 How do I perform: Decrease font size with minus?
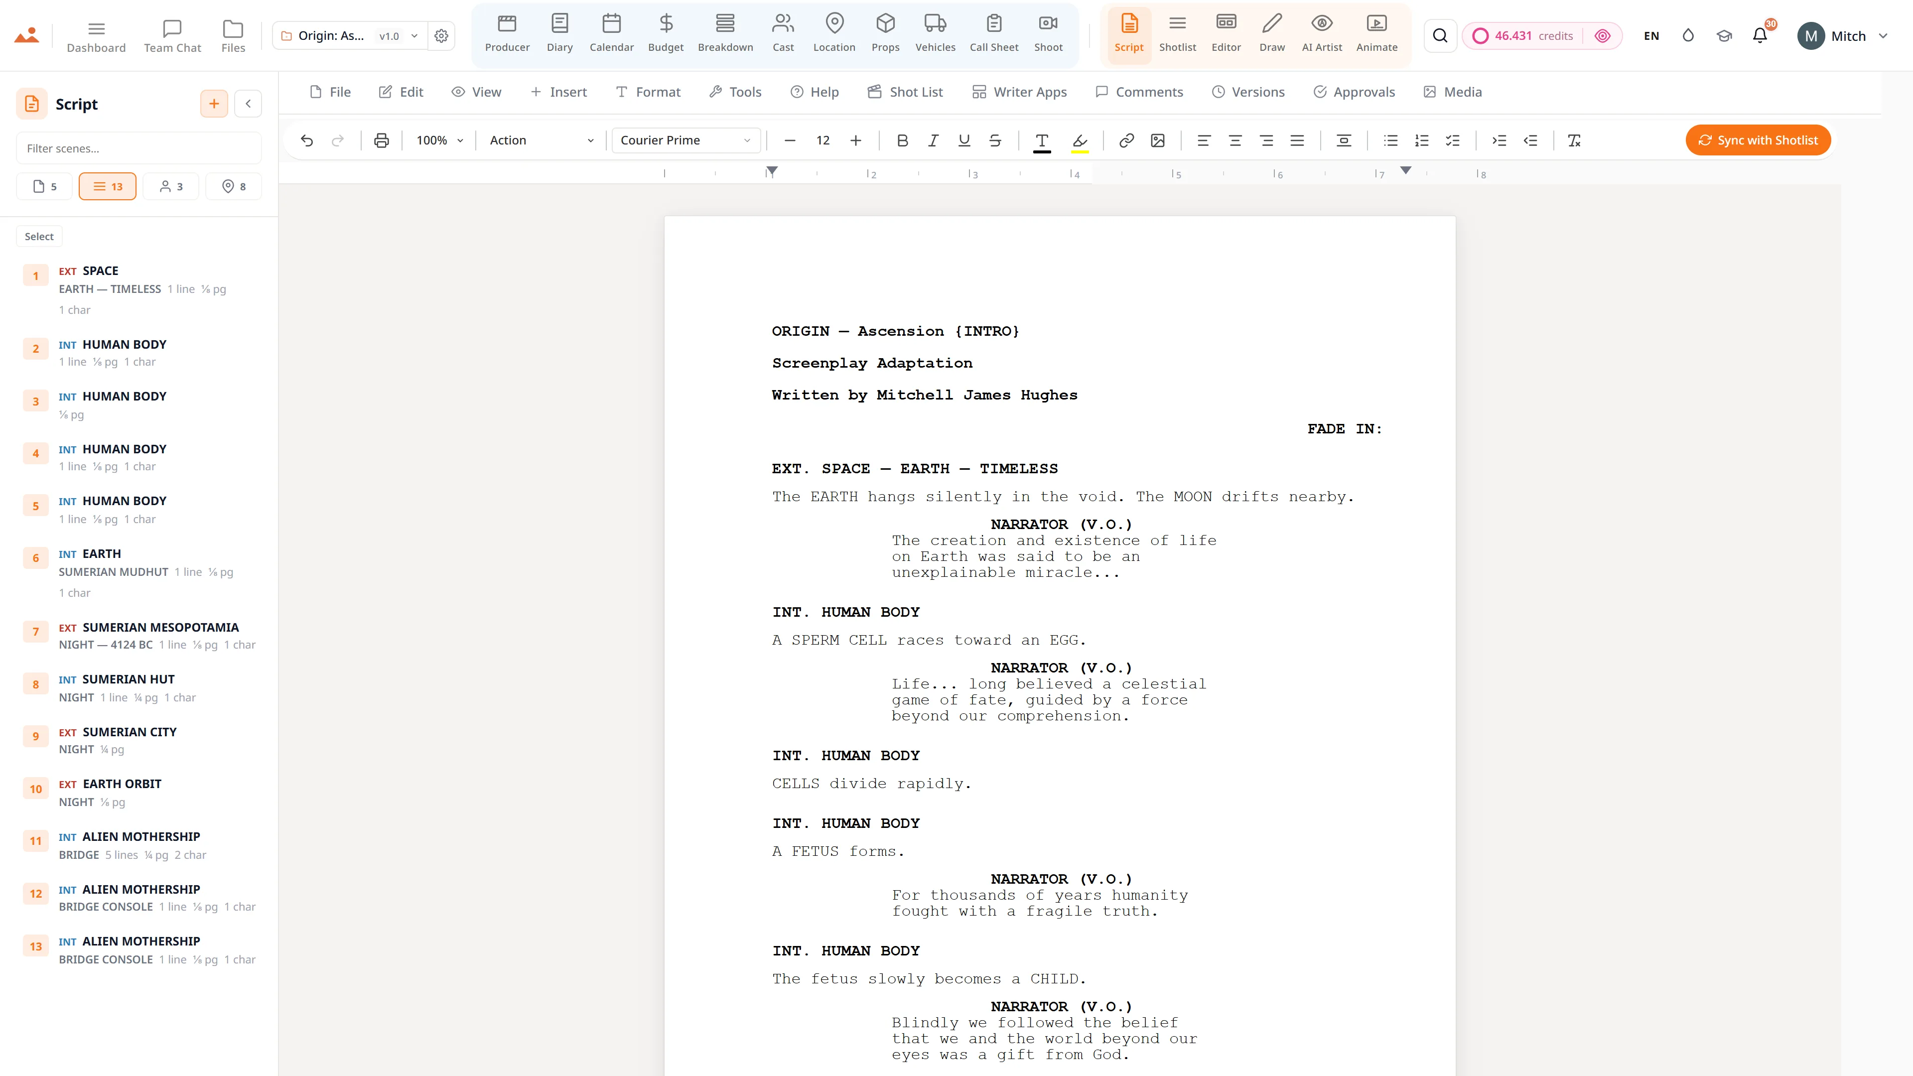(790, 140)
